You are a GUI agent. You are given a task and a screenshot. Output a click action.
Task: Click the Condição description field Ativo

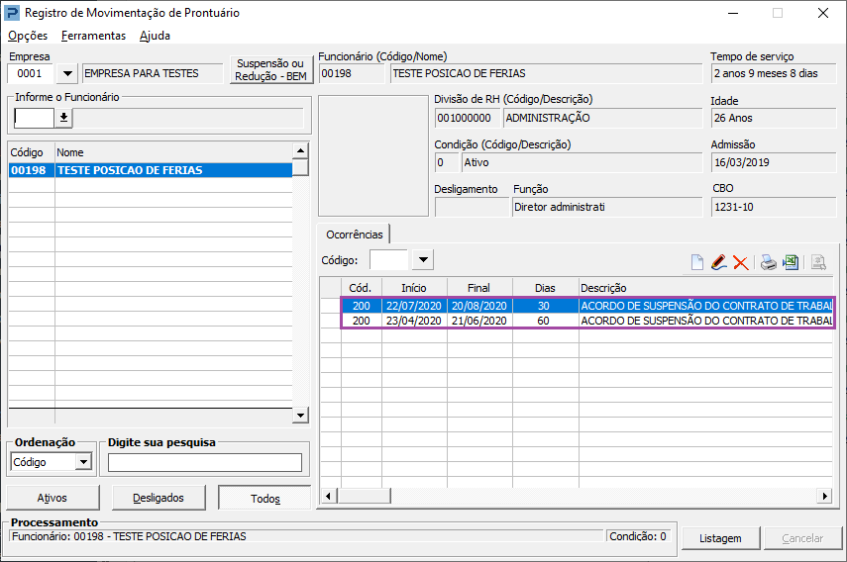(x=582, y=162)
